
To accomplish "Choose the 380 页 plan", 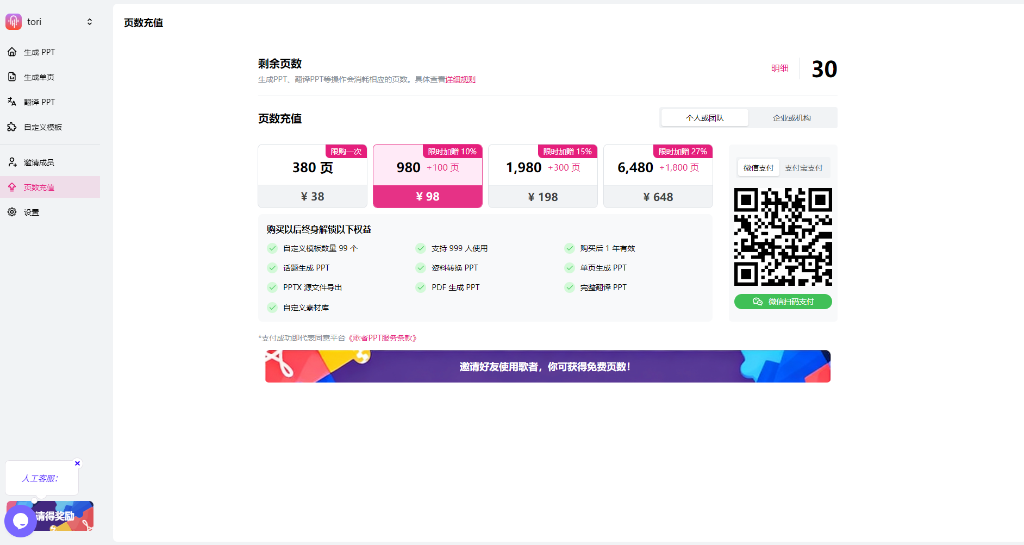I will pos(312,176).
